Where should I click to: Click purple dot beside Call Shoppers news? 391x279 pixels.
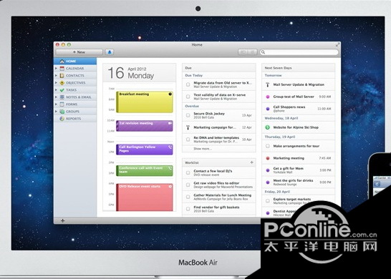pyautogui.click(x=268, y=109)
